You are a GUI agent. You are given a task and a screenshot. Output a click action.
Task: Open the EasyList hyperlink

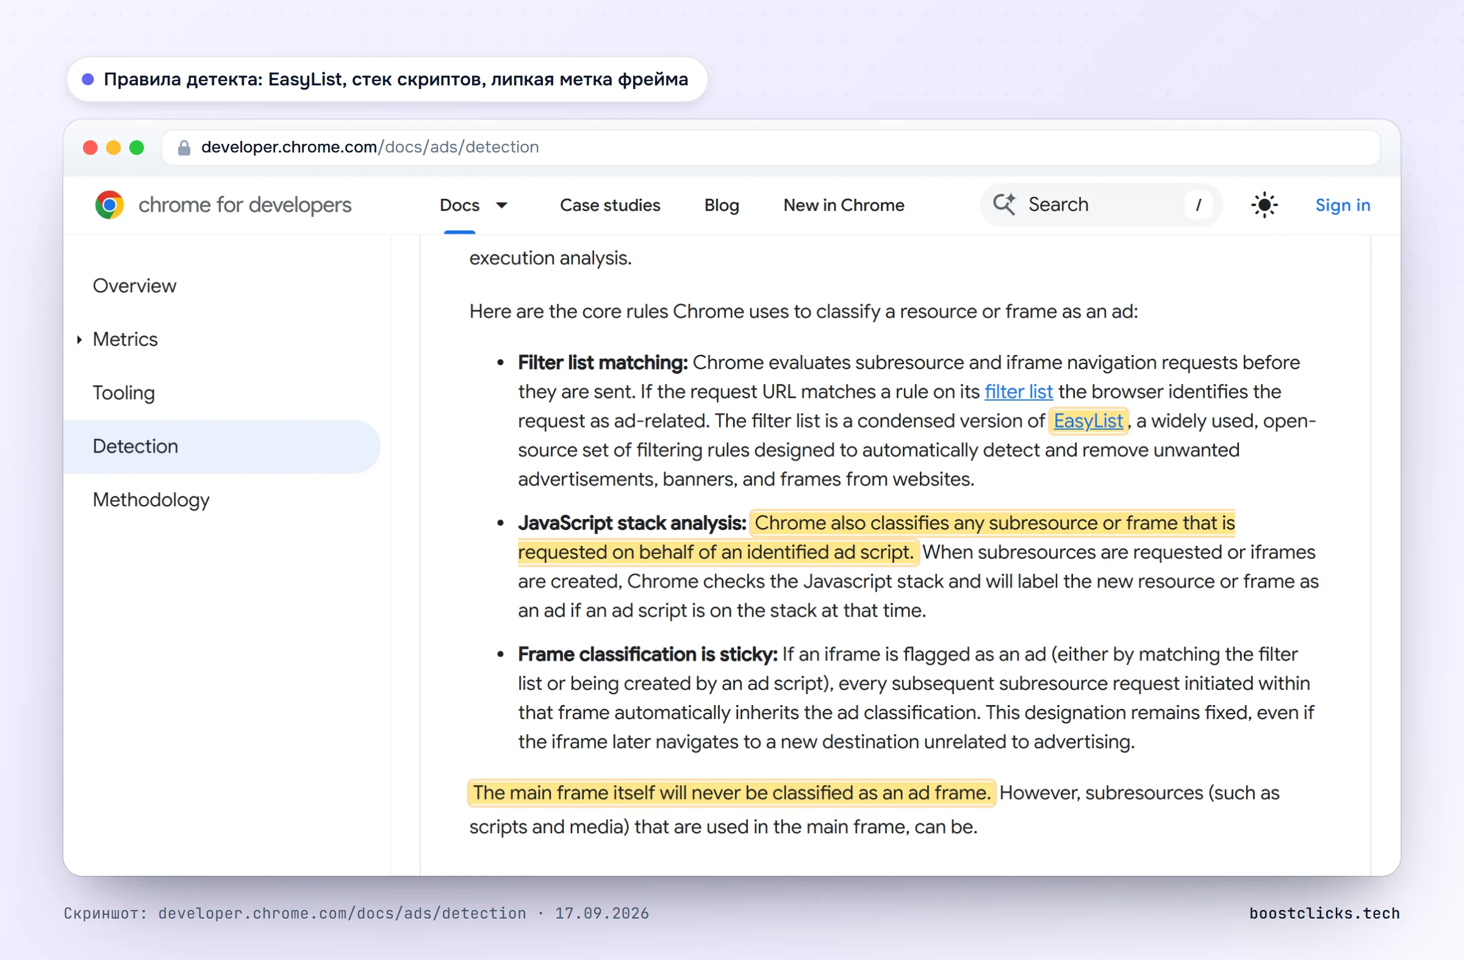1088,421
